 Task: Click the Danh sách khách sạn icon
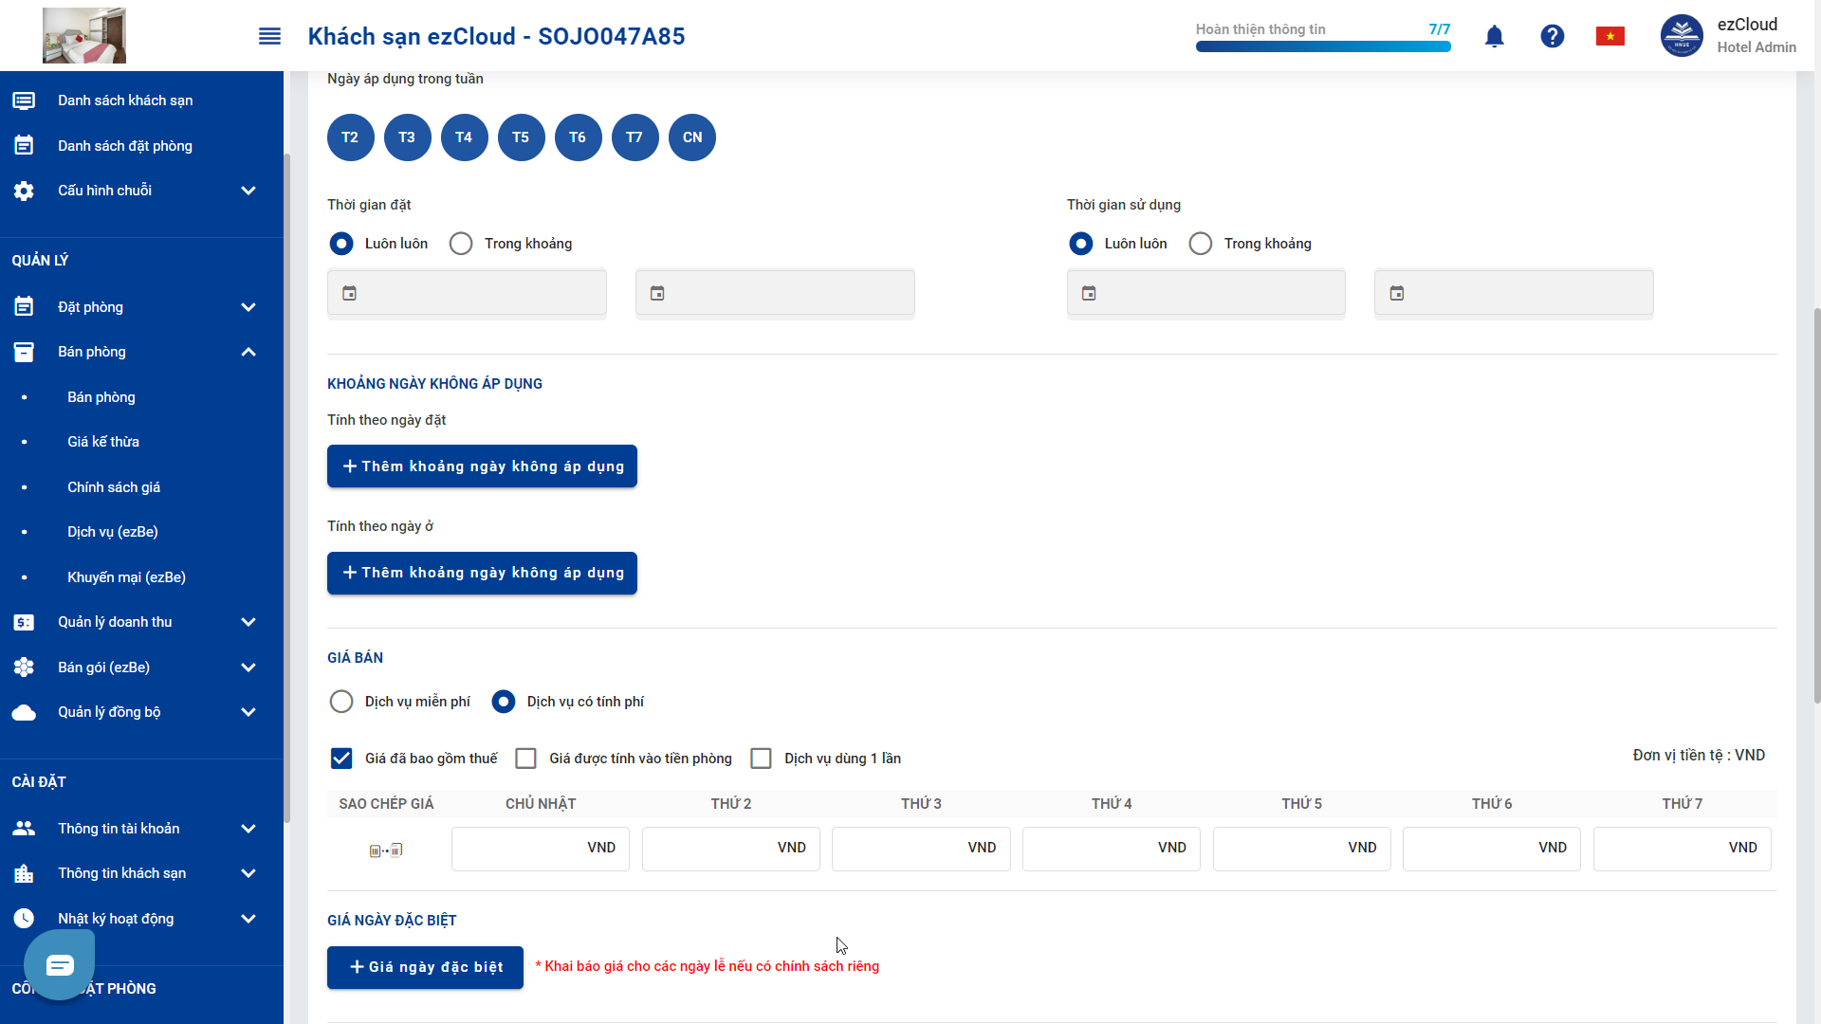pos(24,101)
